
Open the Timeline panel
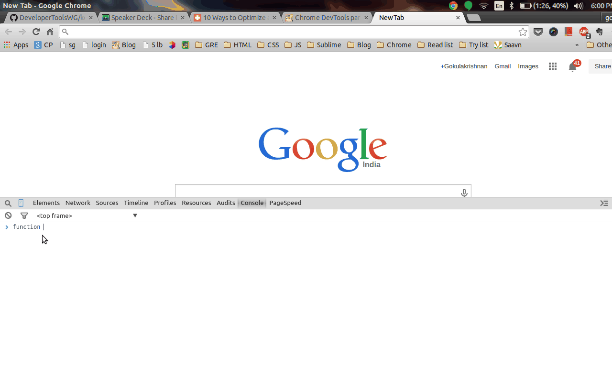tap(136, 203)
